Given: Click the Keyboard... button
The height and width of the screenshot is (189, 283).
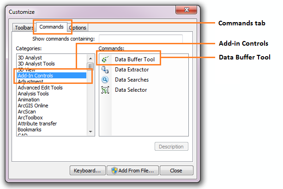Looking at the screenshot, I should [x=87, y=171].
